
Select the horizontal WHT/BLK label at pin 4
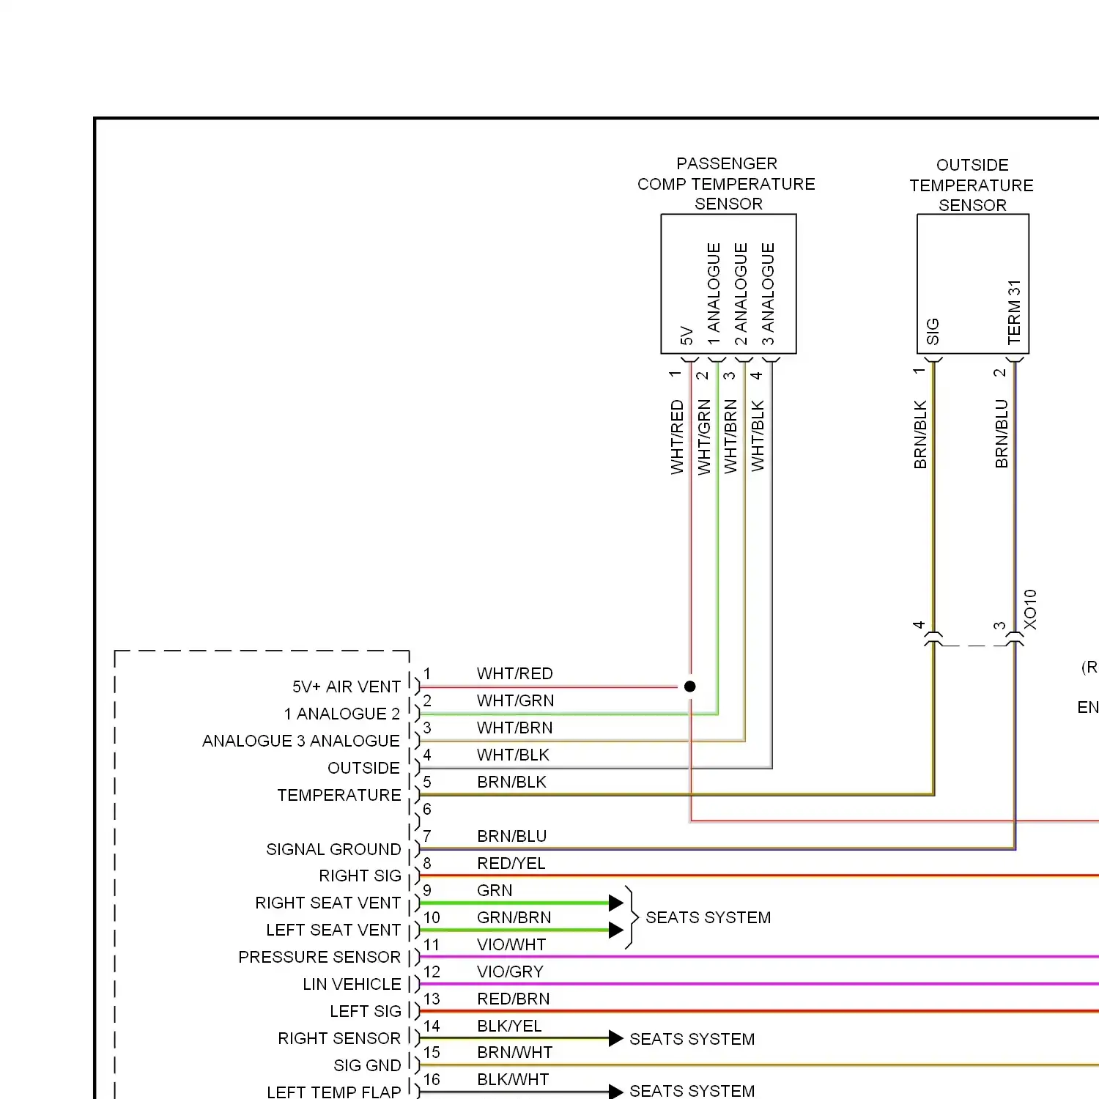(513, 755)
